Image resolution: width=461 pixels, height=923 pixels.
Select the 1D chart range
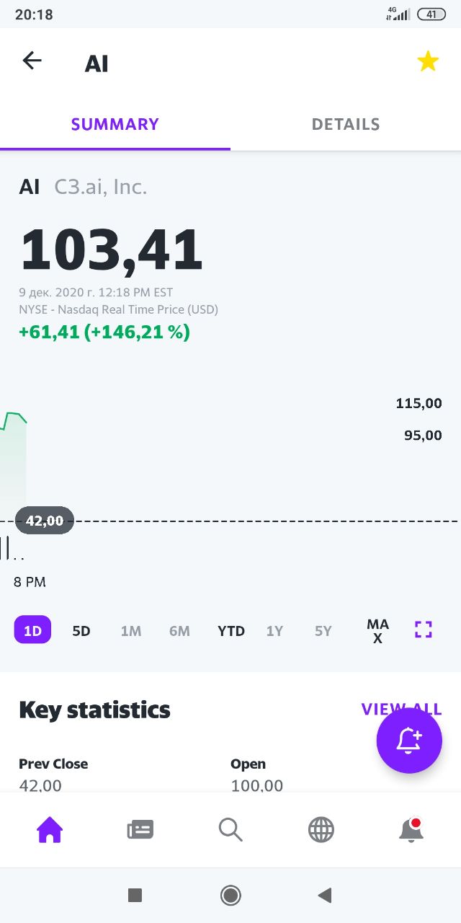(x=32, y=630)
